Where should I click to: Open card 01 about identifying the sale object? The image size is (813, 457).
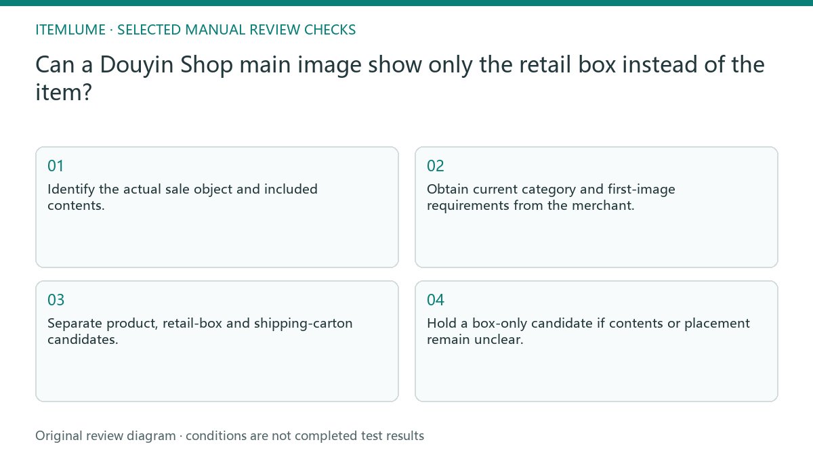(217, 207)
